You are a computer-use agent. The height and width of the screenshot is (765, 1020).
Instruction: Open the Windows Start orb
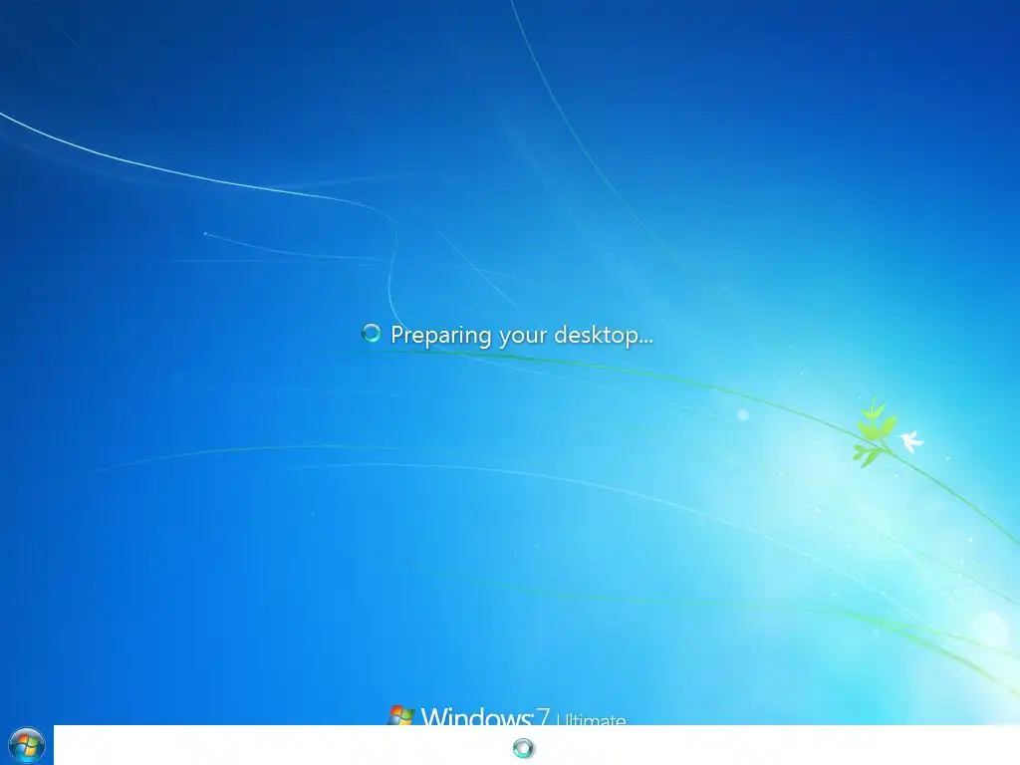coord(27,745)
